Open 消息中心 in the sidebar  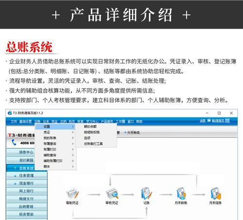tap(26, 152)
